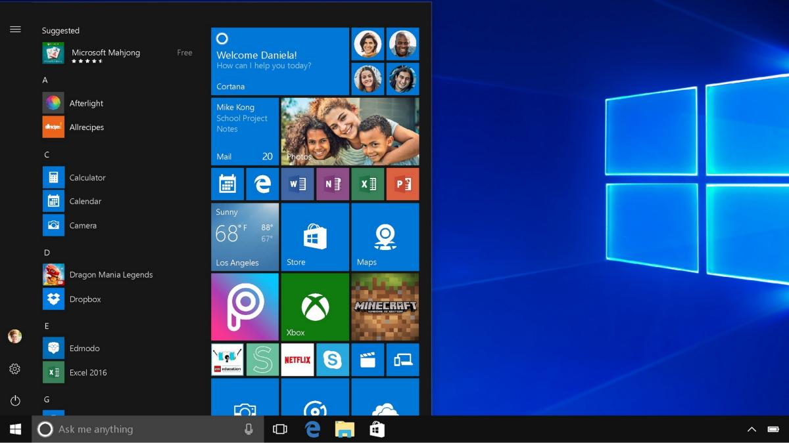This screenshot has width=789, height=443.
Task: Open the Store tile
Action: point(315,237)
